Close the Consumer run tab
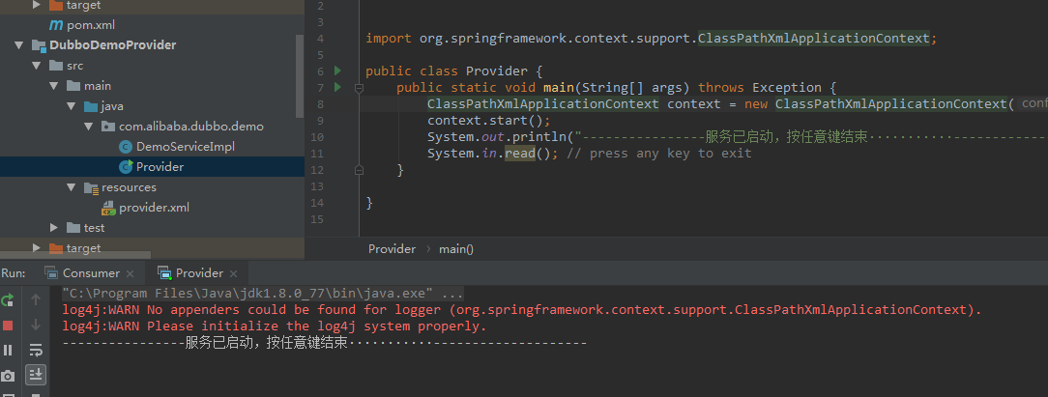Screen dimensions: 1048x397 point(130,273)
